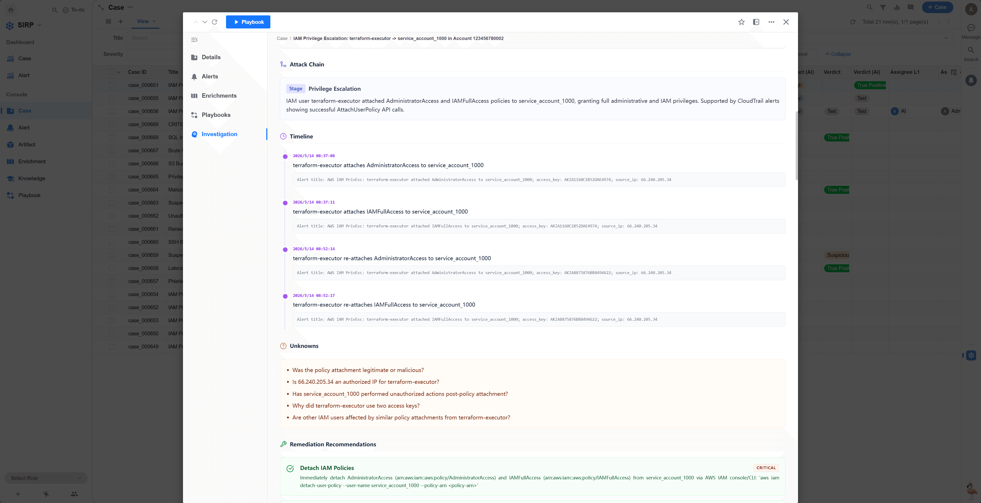Open Case under Console in sidebar
Image resolution: width=981 pixels, height=503 pixels.
coord(24,110)
